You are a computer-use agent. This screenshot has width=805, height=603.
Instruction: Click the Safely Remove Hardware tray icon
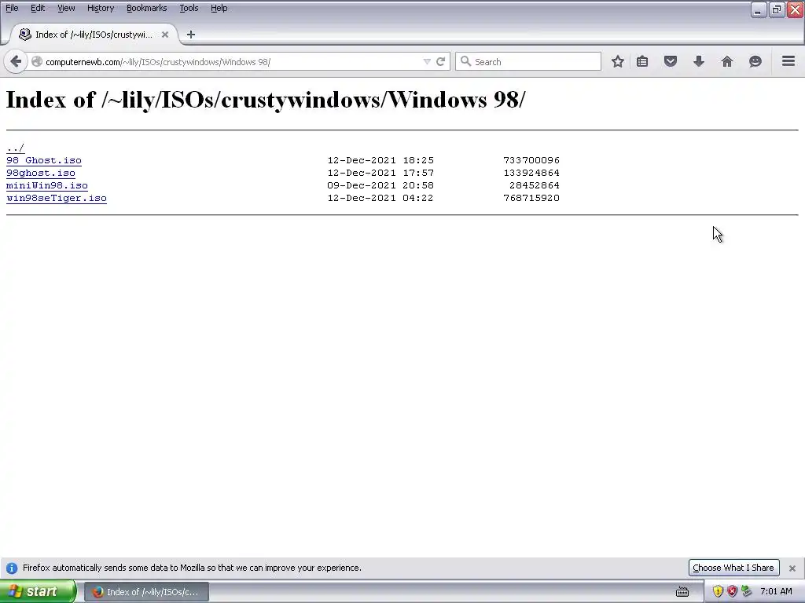tap(746, 591)
